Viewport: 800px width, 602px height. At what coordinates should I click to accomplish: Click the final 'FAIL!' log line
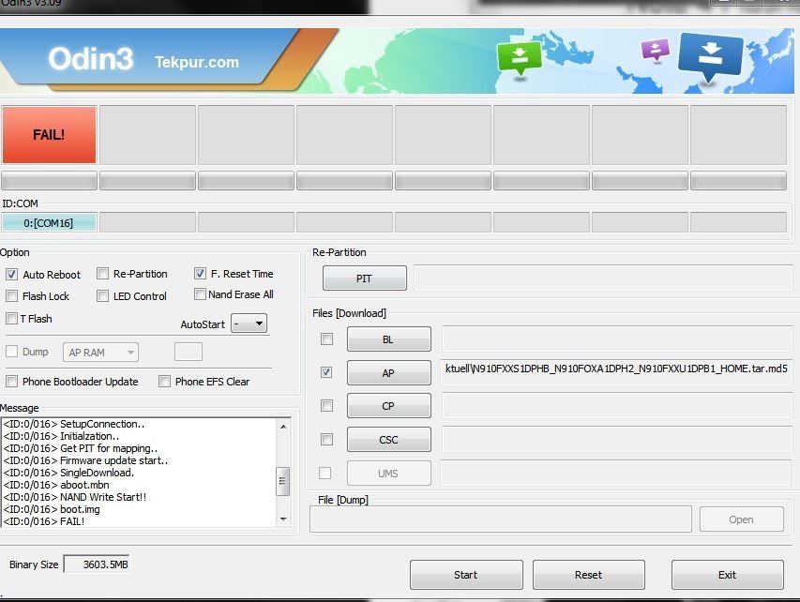[x=44, y=521]
